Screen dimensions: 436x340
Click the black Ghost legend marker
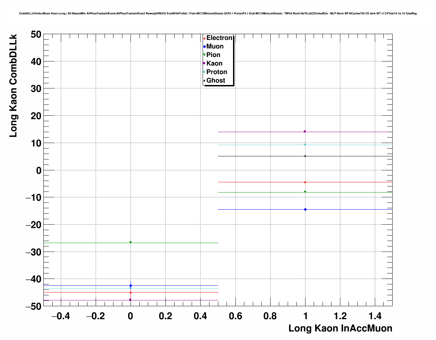[x=204, y=81]
